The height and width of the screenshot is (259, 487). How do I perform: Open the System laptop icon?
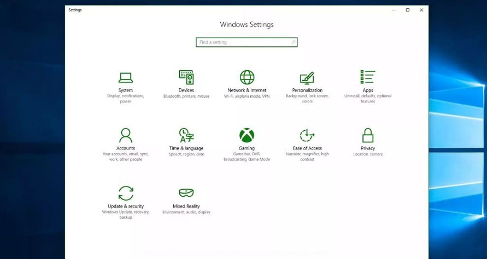coord(126,77)
